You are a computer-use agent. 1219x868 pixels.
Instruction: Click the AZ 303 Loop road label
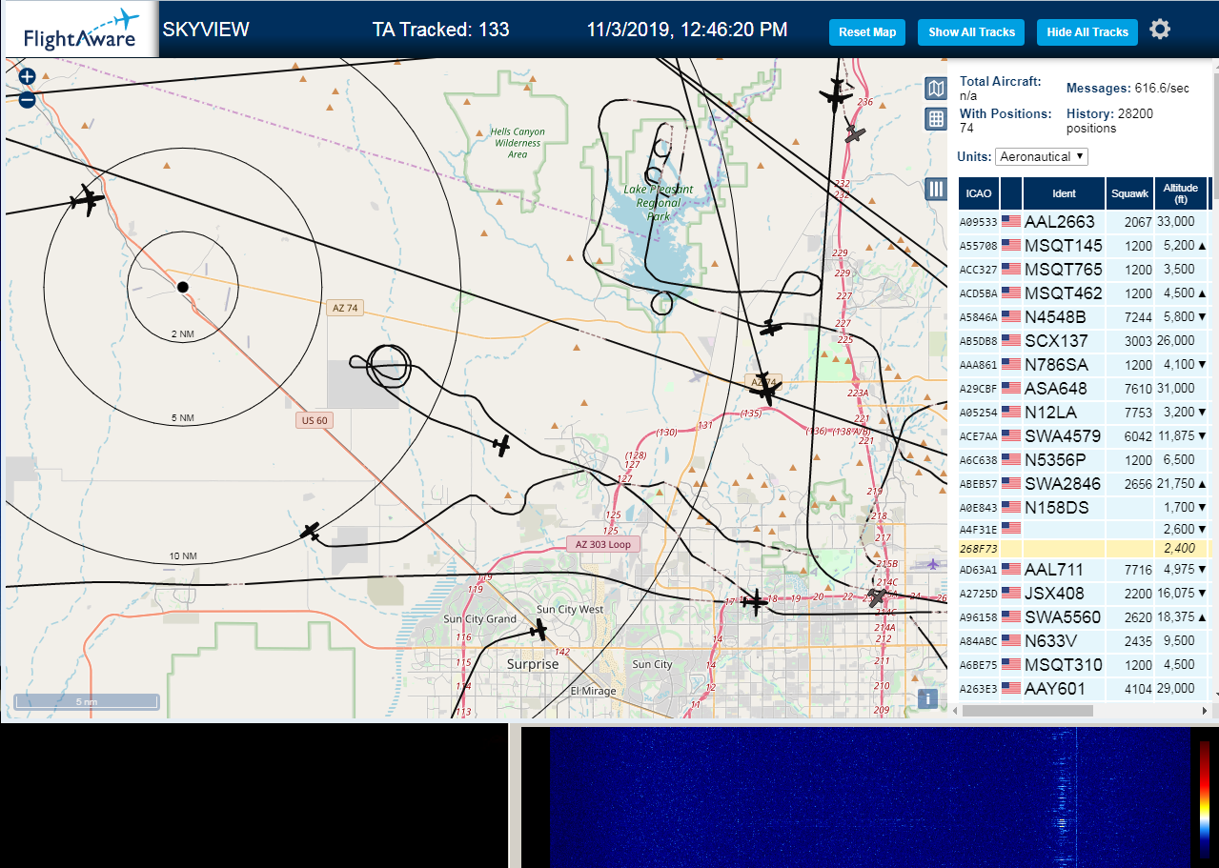pos(602,544)
